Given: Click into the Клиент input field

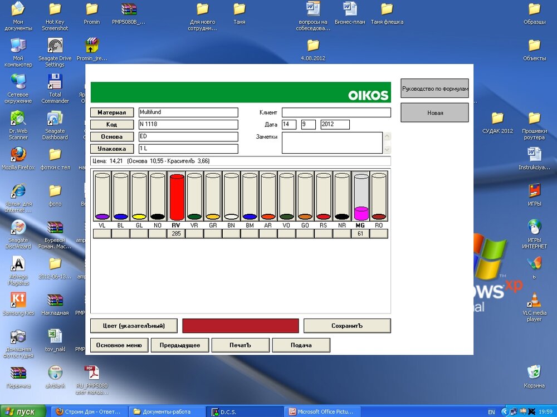Looking at the screenshot, I should click(336, 112).
